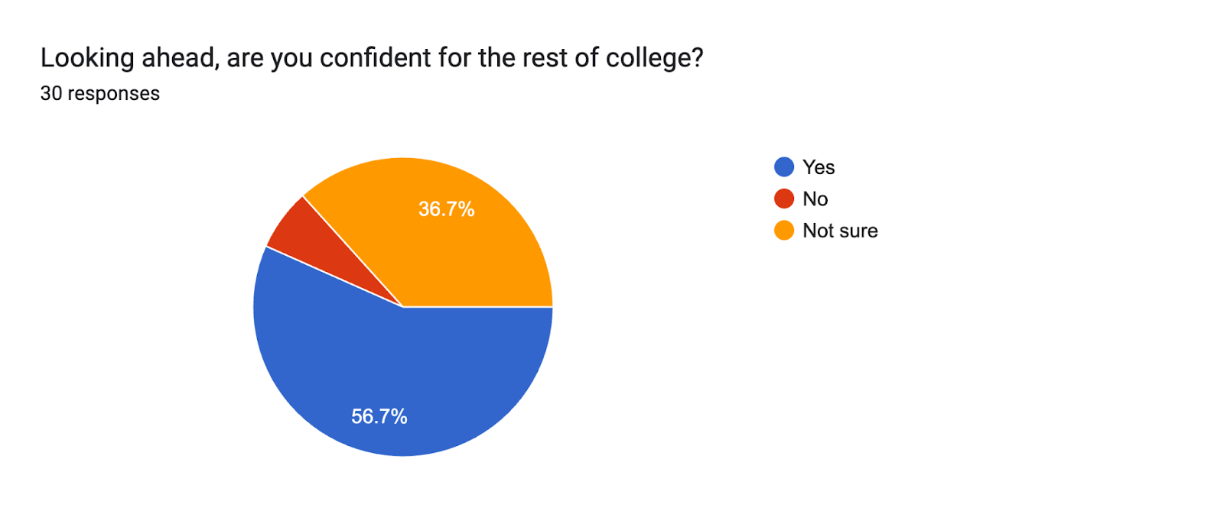Click the word "responses" below the title

pos(114,93)
